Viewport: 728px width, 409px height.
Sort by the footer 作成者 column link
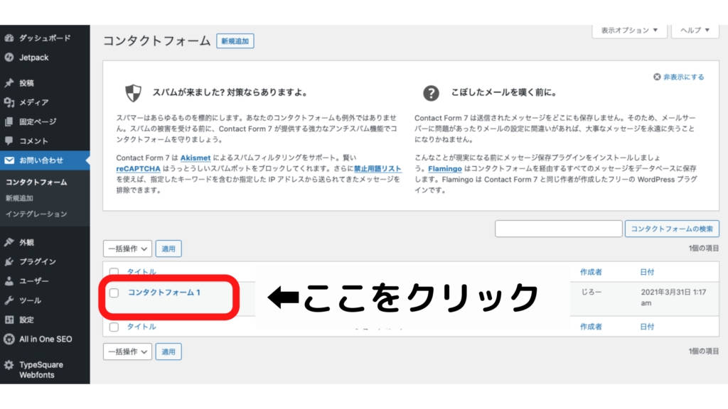pyautogui.click(x=591, y=327)
